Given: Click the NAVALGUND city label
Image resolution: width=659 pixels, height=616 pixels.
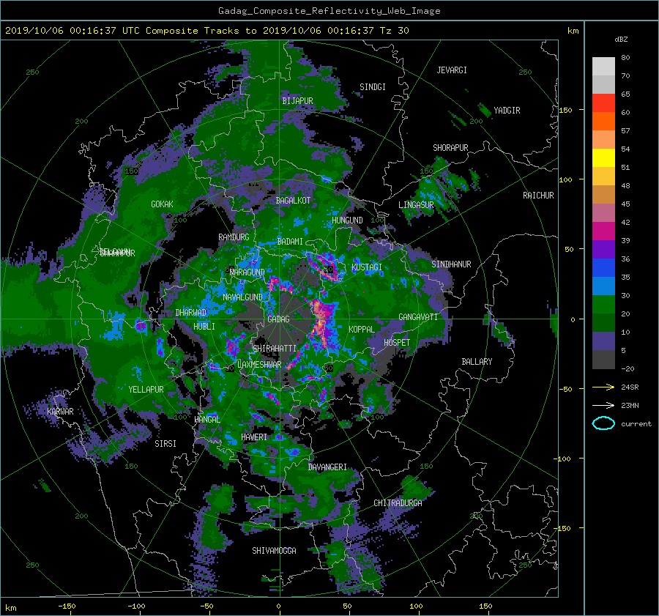Looking at the screenshot, I should click(x=242, y=297).
